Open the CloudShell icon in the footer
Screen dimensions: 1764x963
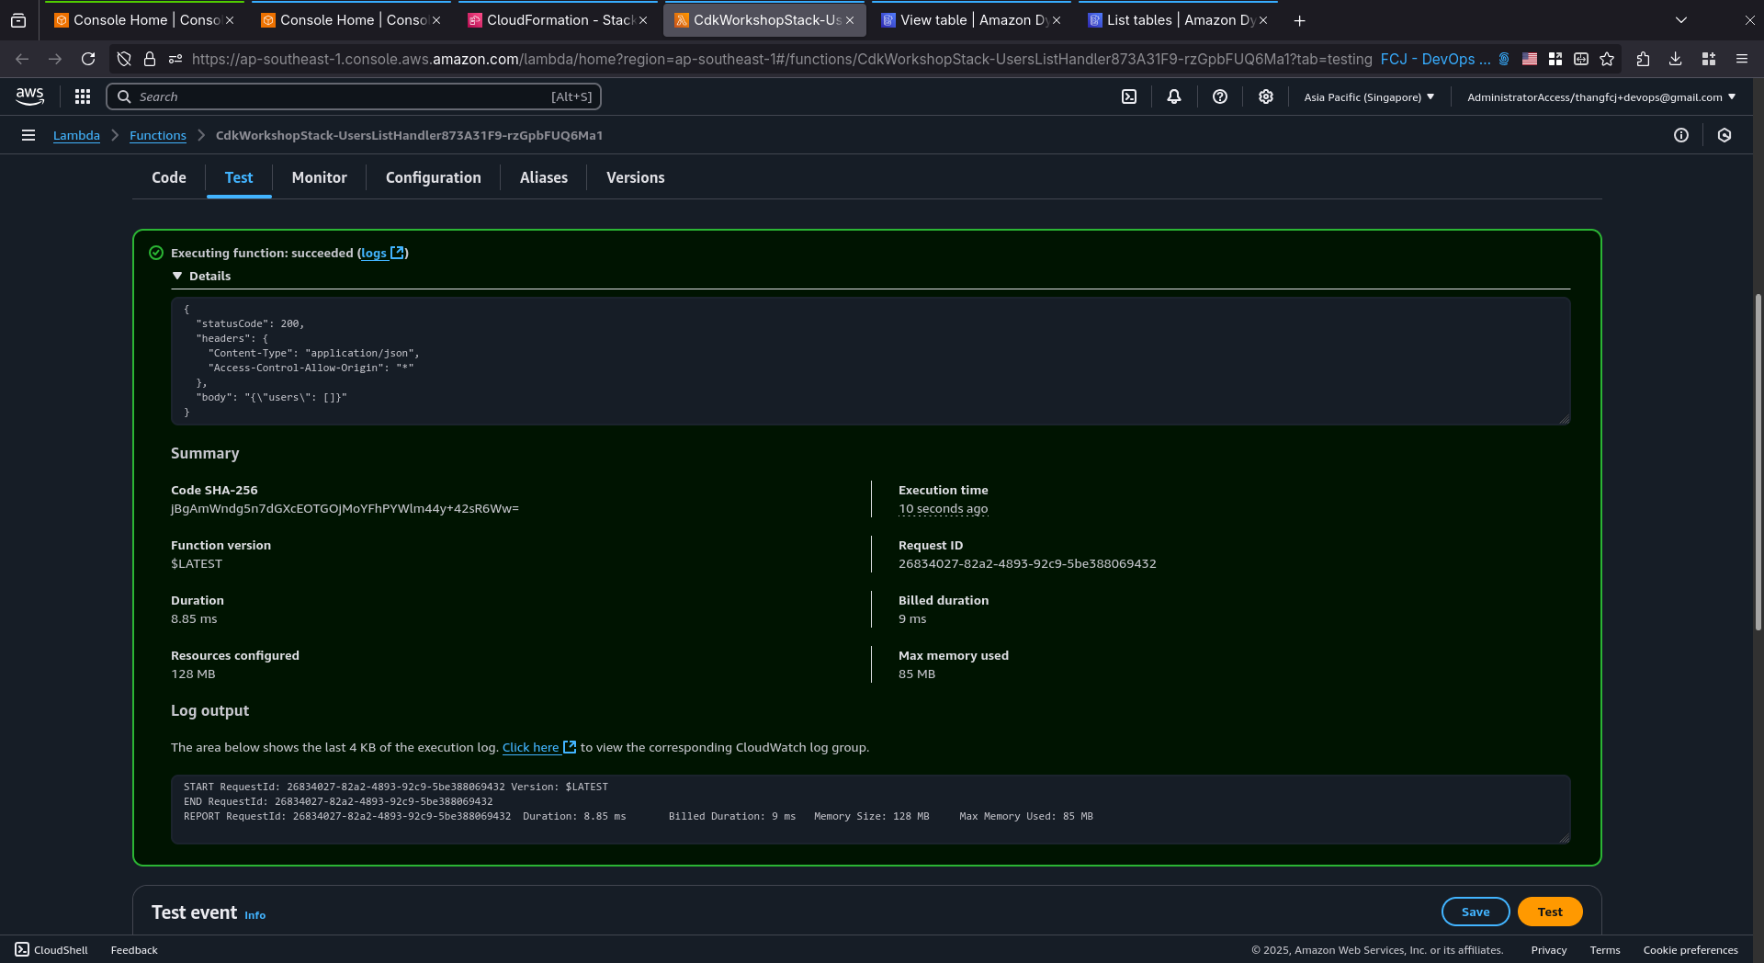point(22,950)
